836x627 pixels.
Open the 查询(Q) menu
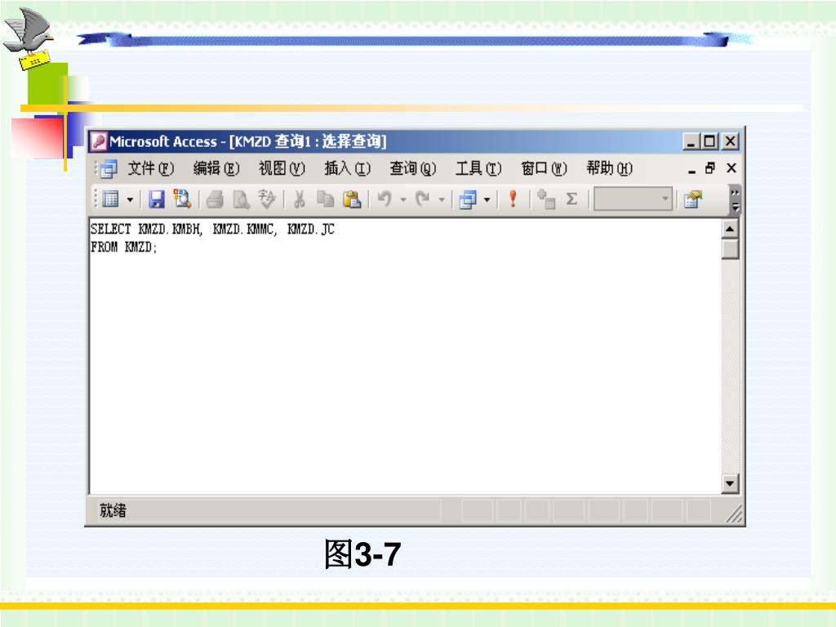[413, 168]
